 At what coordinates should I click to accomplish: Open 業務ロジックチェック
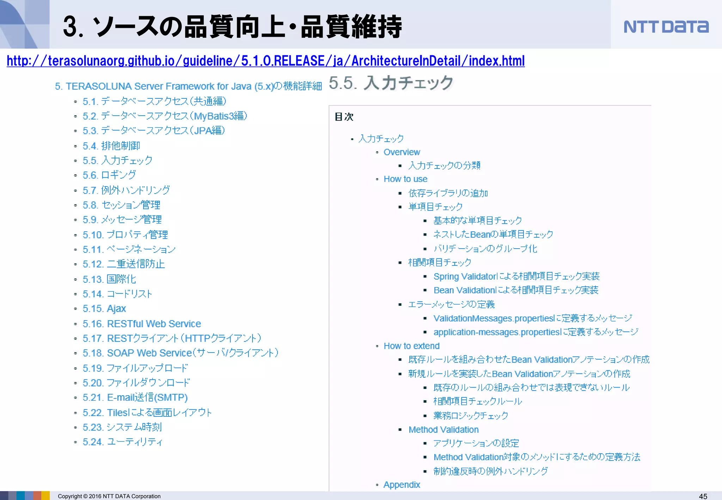471,416
